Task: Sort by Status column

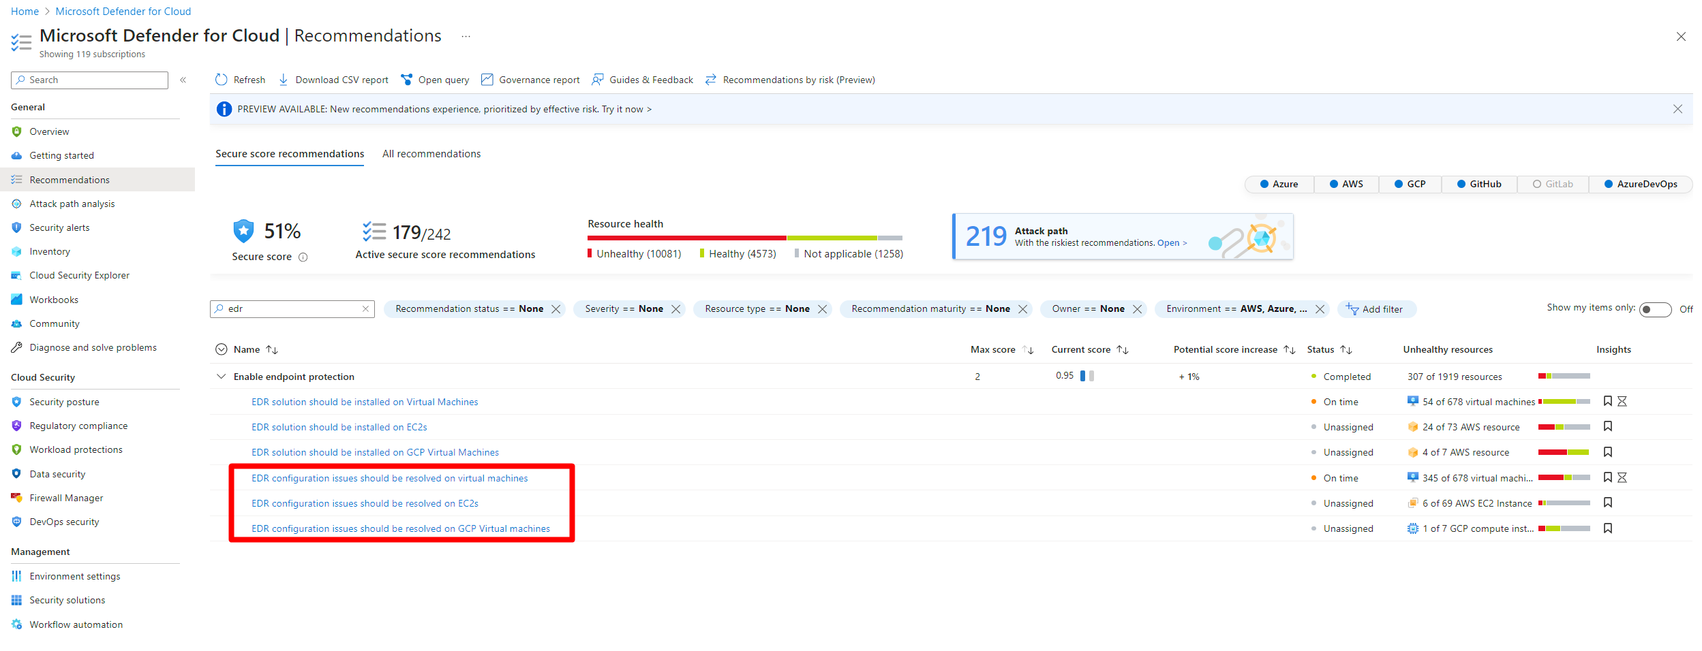Action: tap(1346, 350)
